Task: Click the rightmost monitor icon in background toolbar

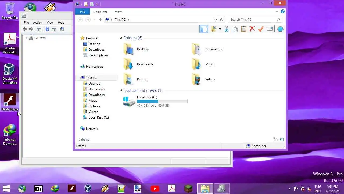Action: [62, 29]
